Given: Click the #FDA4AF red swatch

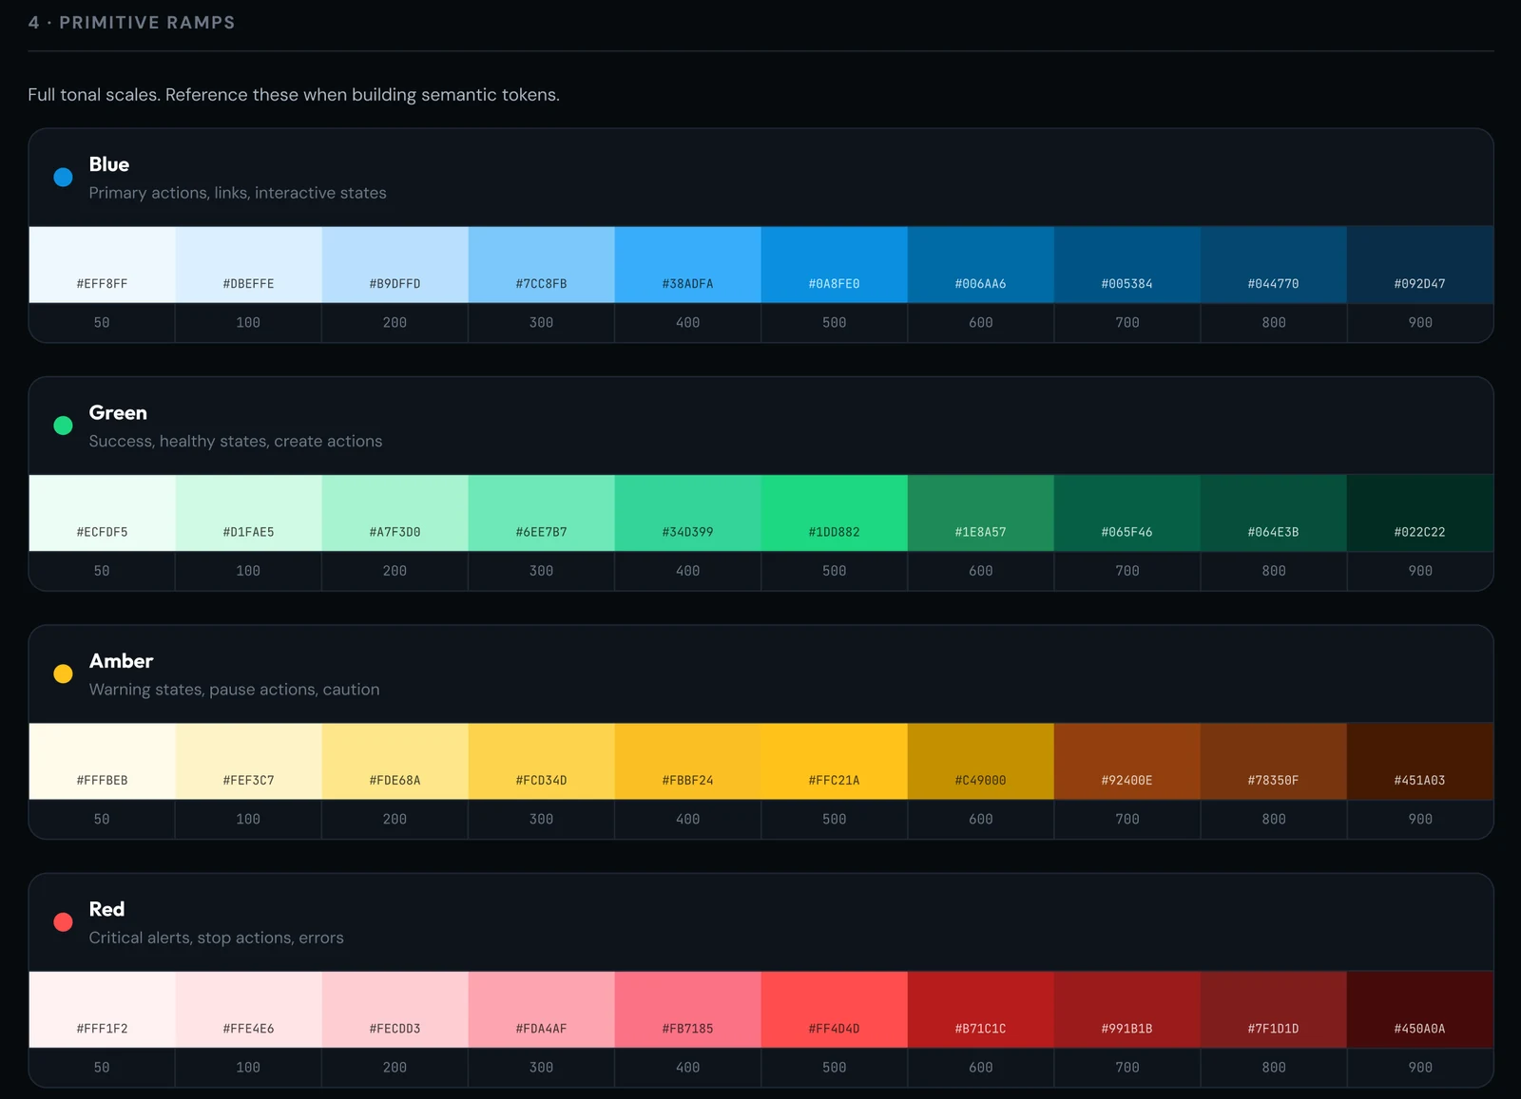Looking at the screenshot, I should [x=542, y=1010].
